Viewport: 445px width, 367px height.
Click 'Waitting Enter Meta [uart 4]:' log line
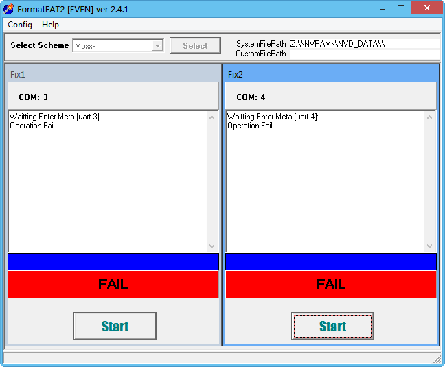pos(273,117)
